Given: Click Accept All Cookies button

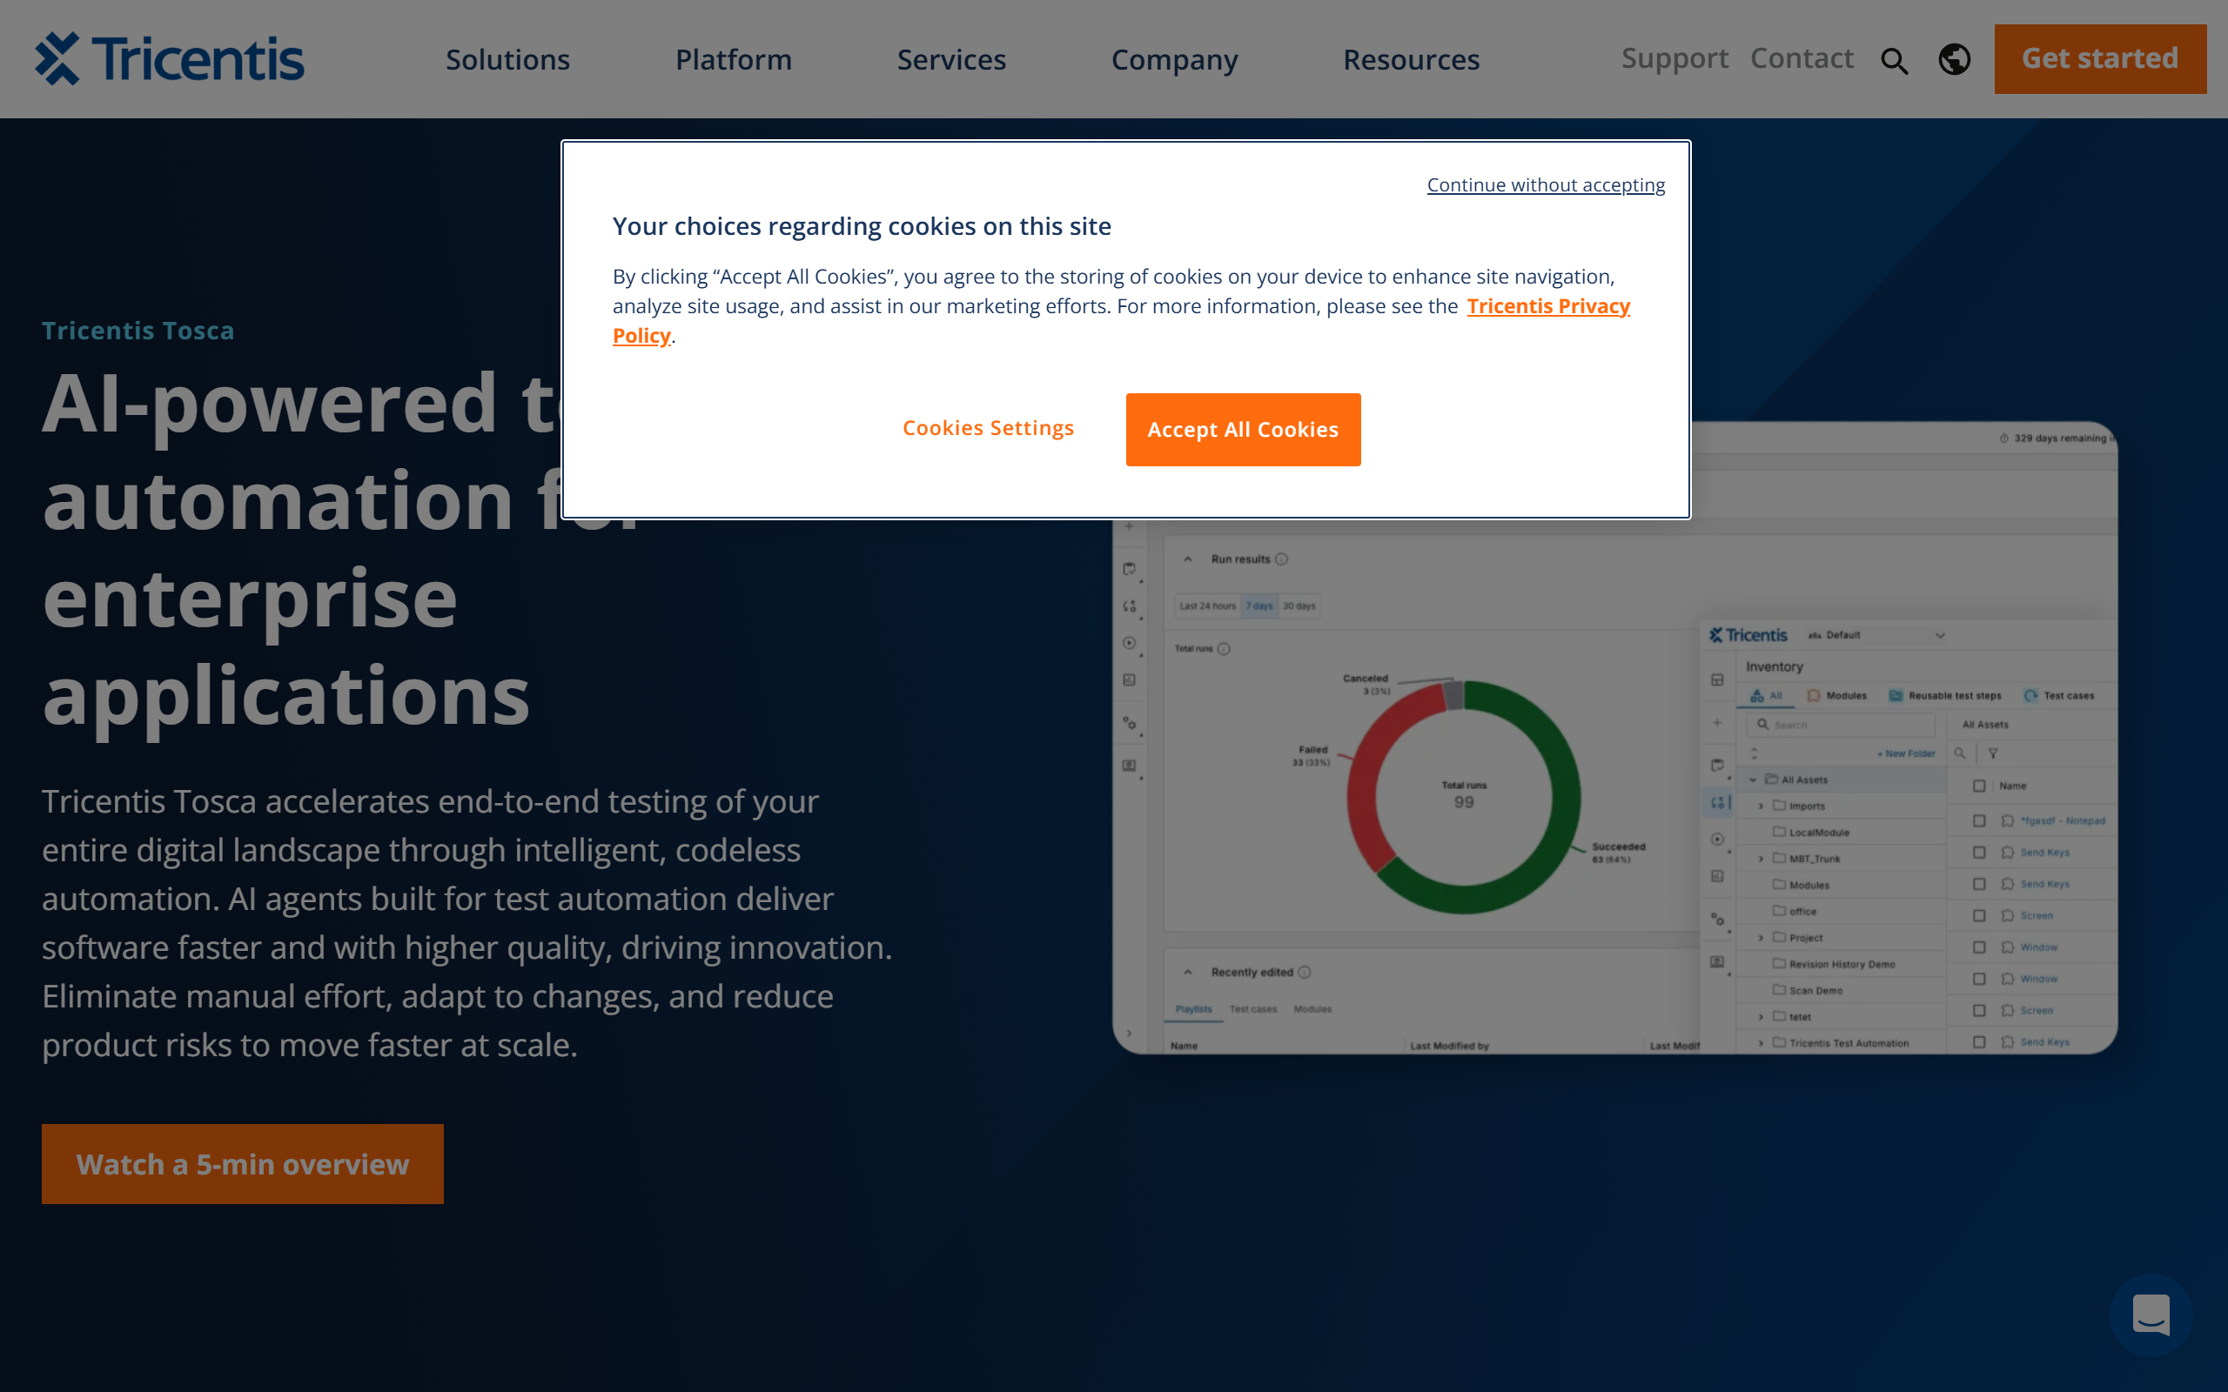Looking at the screenshot, I should point(1243,430).
